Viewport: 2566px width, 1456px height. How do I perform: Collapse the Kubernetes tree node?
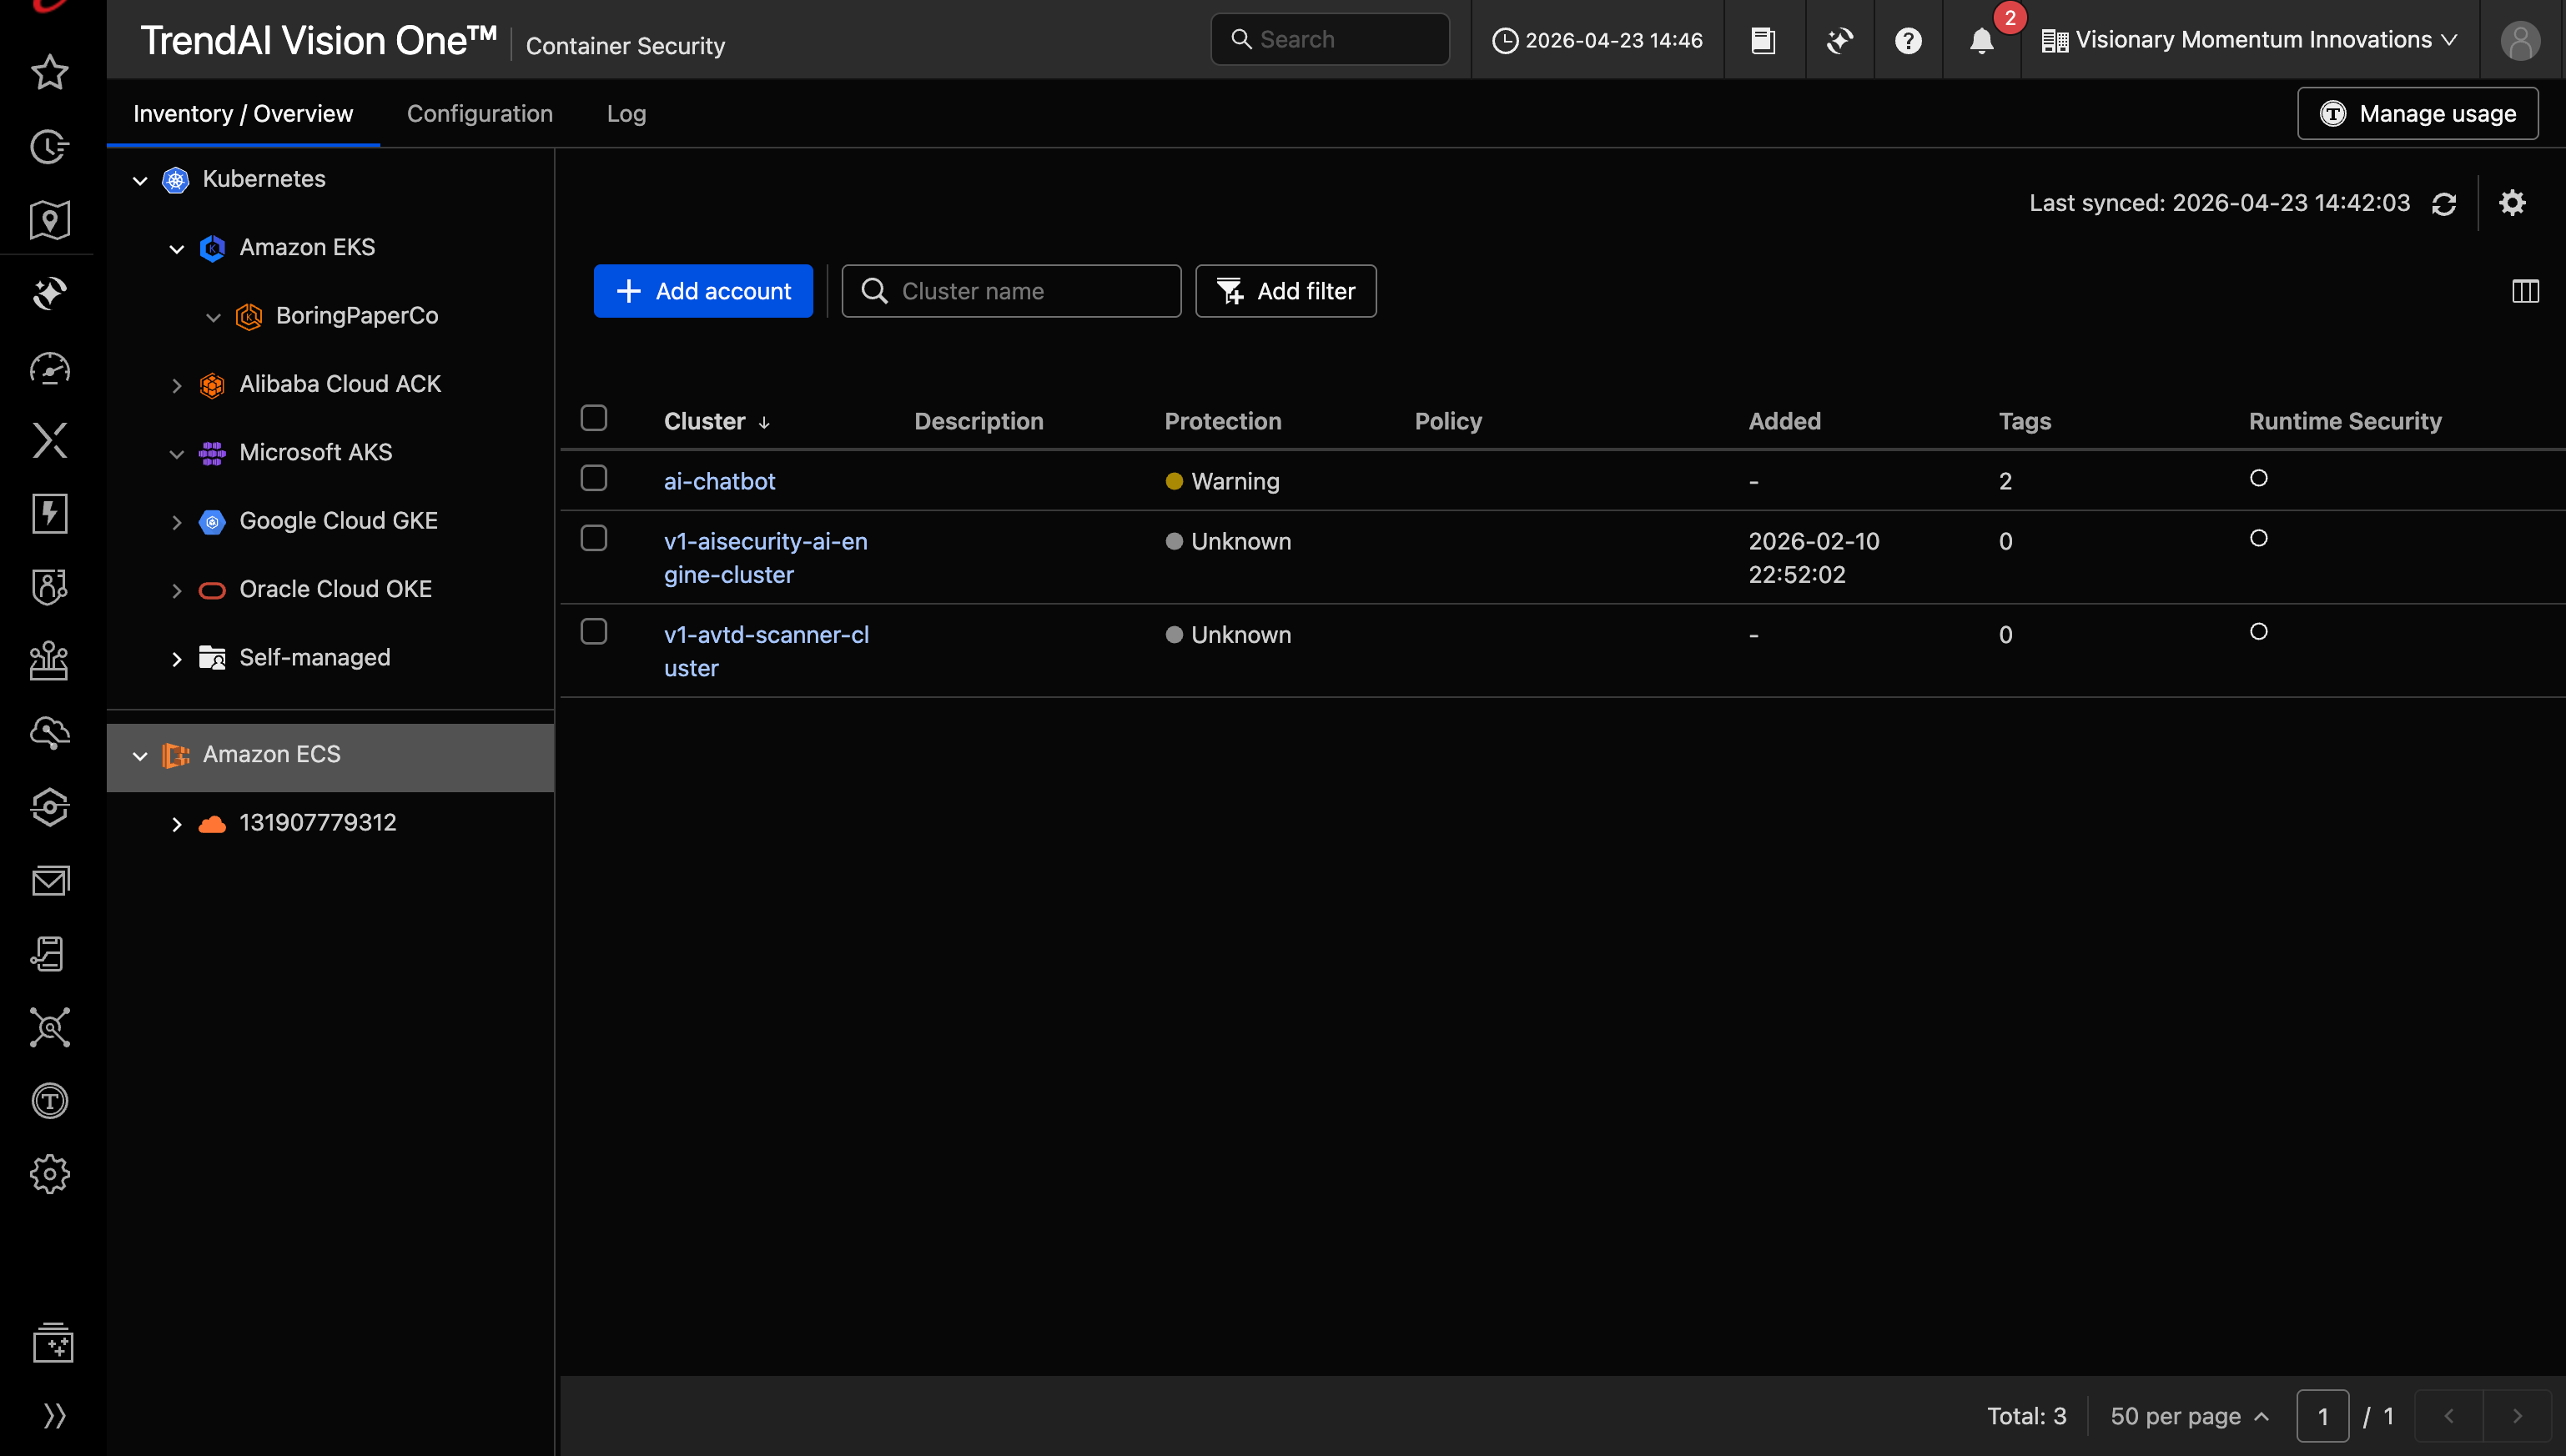(140, 181)
